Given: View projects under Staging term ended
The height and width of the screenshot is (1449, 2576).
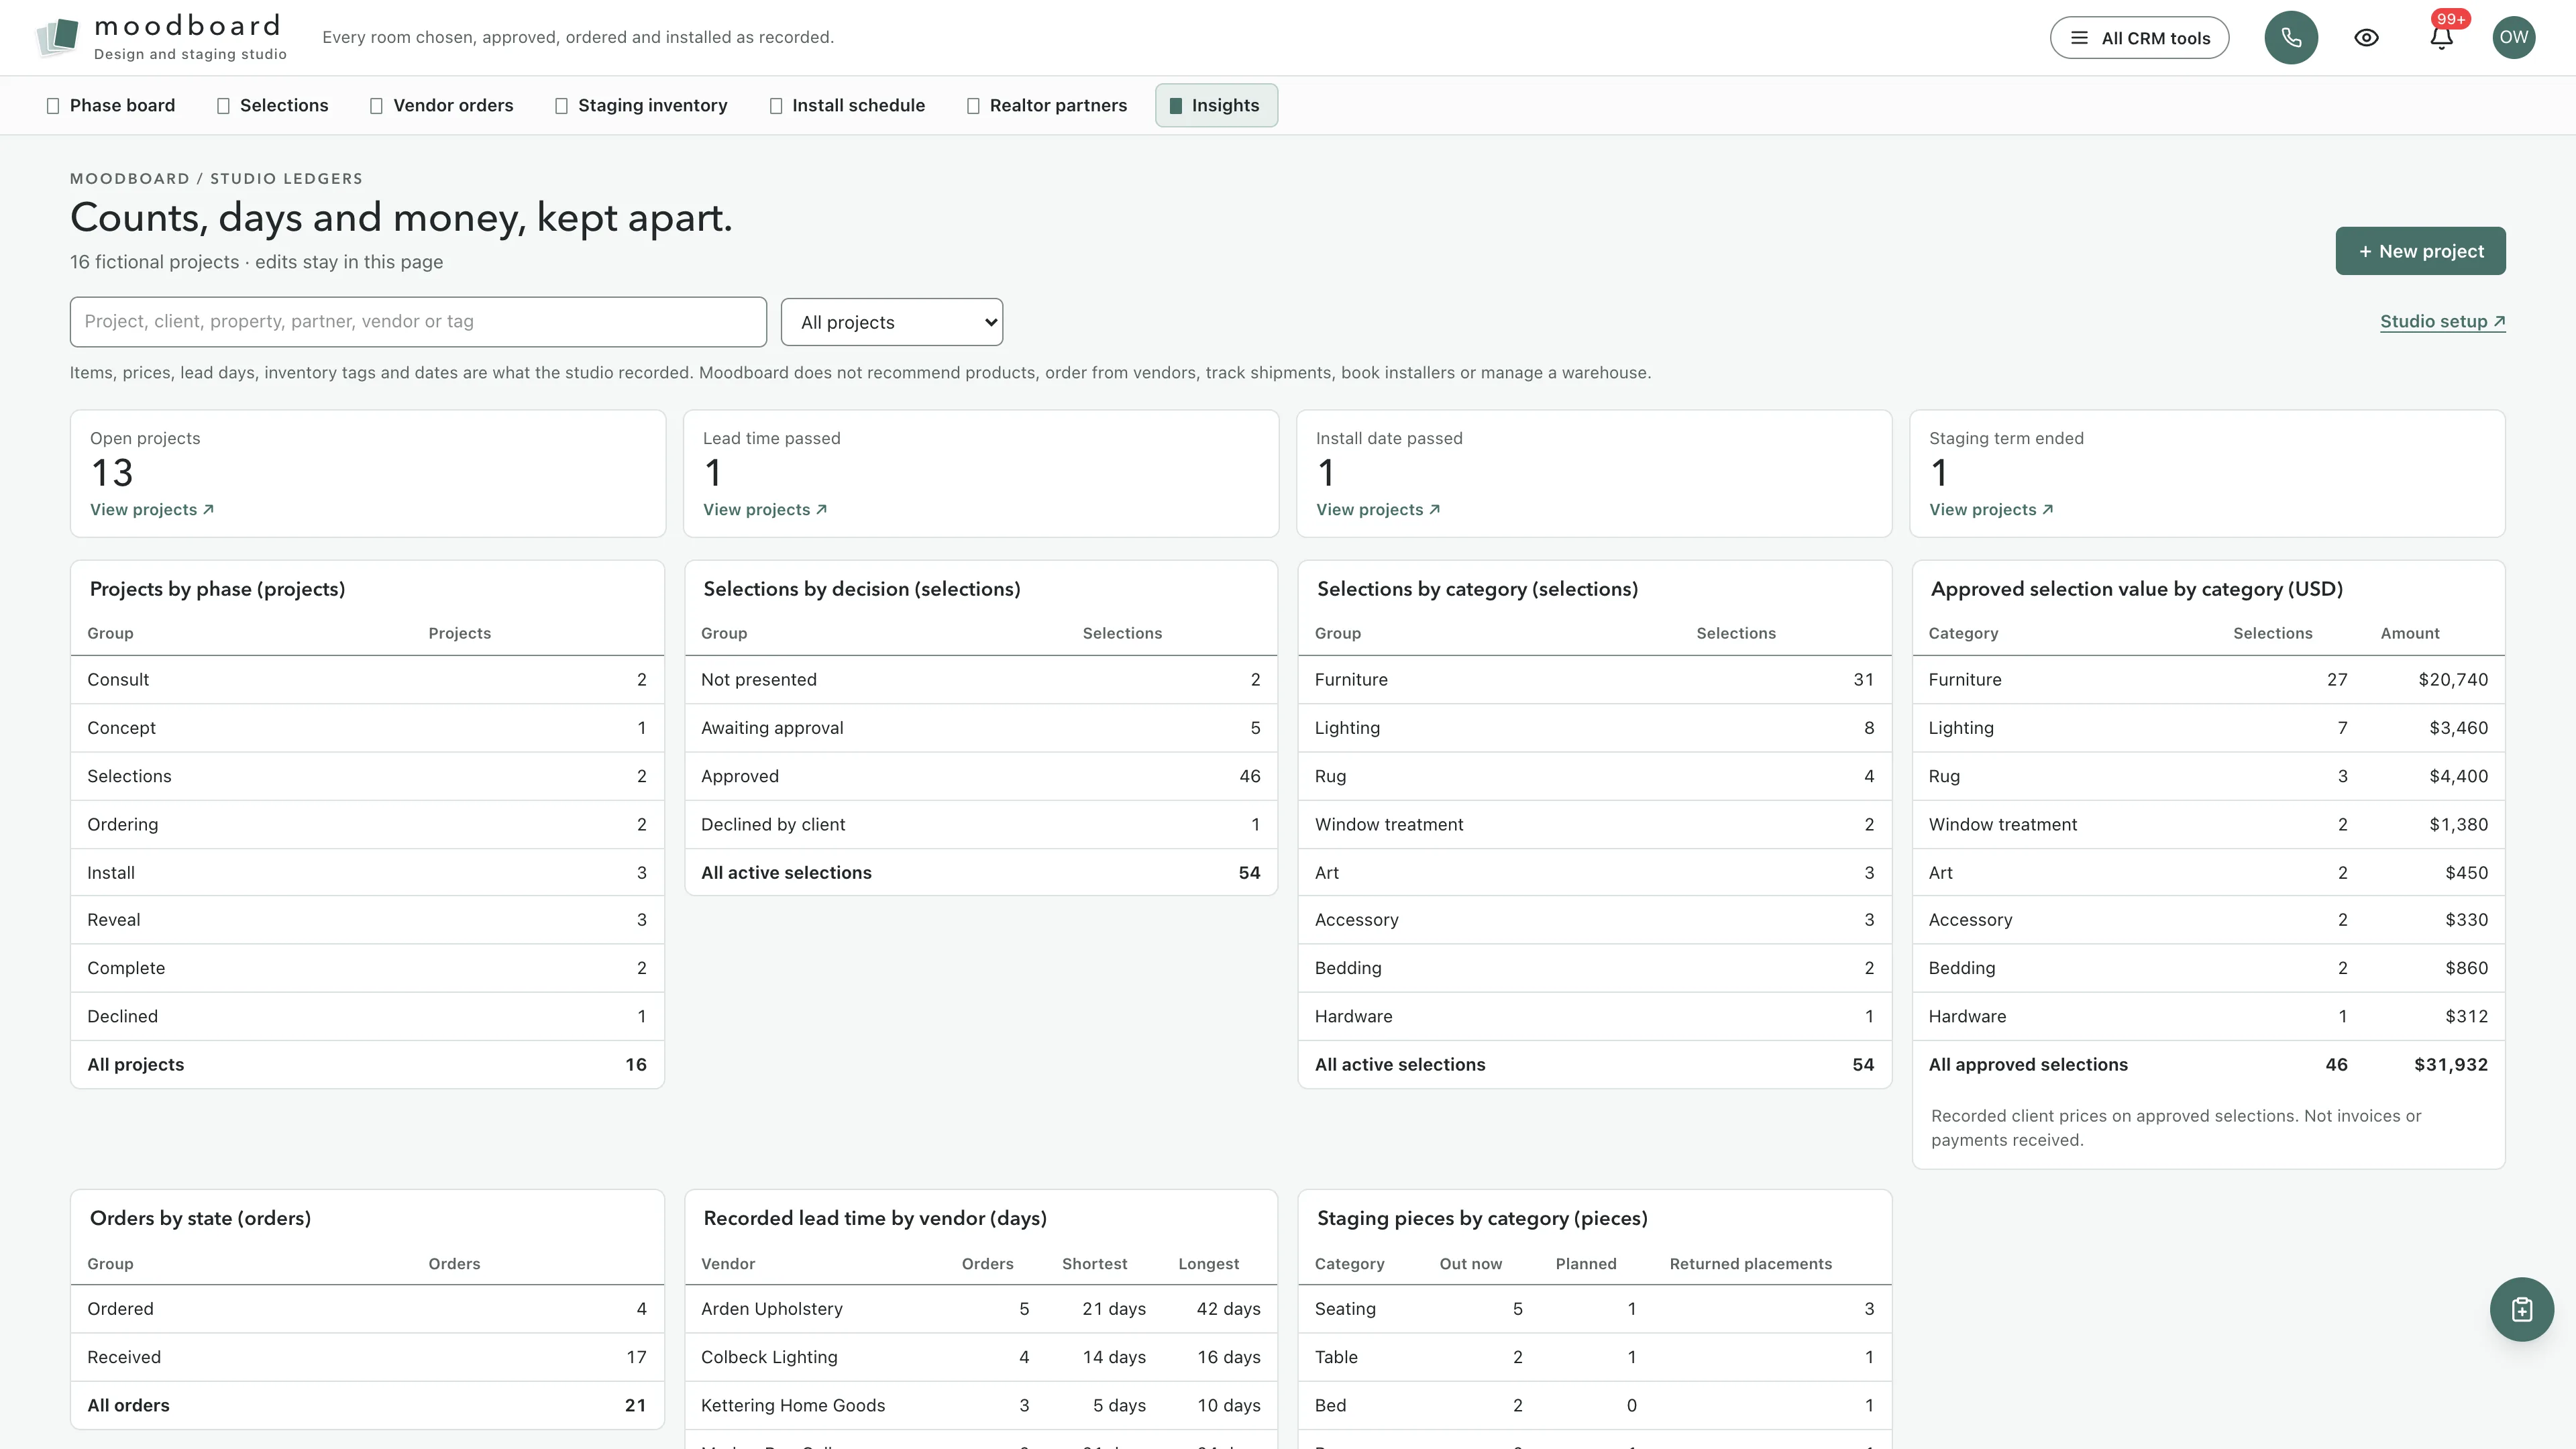Looking at the screenshot, I should pyautogui.click(x=1991, y=510).
